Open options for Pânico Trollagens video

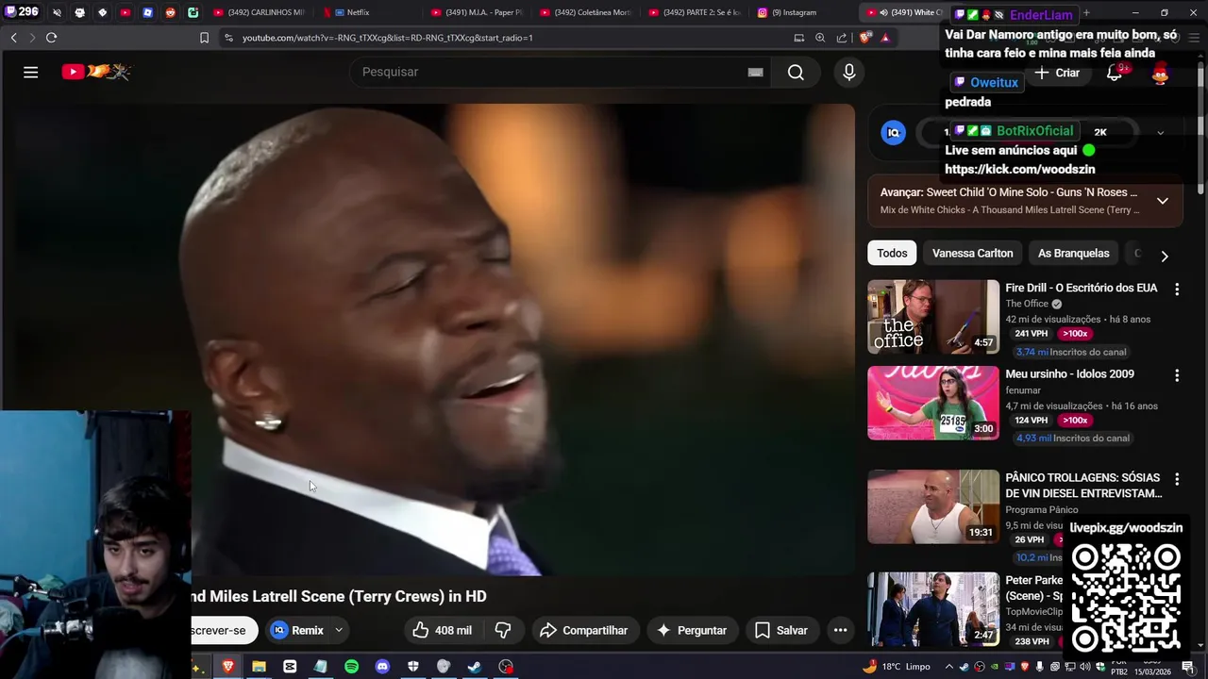click(x=1176, y=479)
